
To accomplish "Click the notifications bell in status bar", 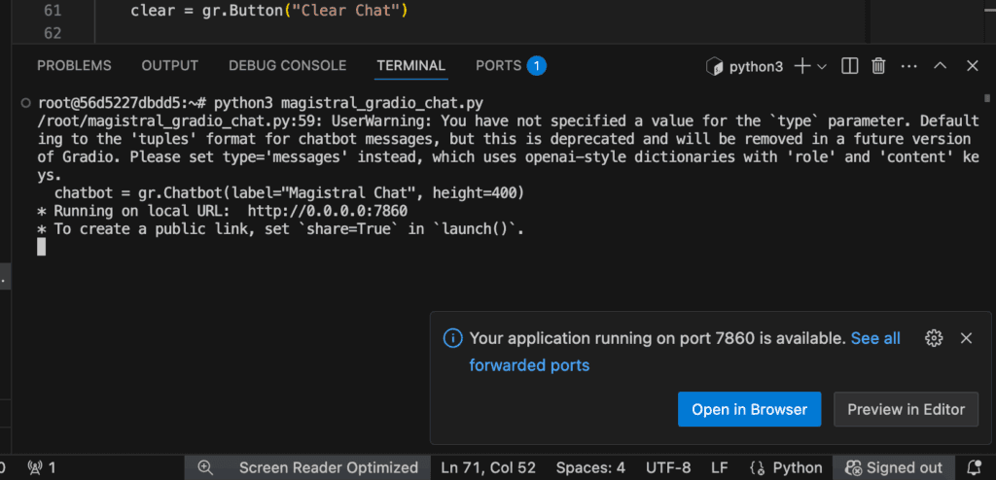I will (x=975, y=468).
